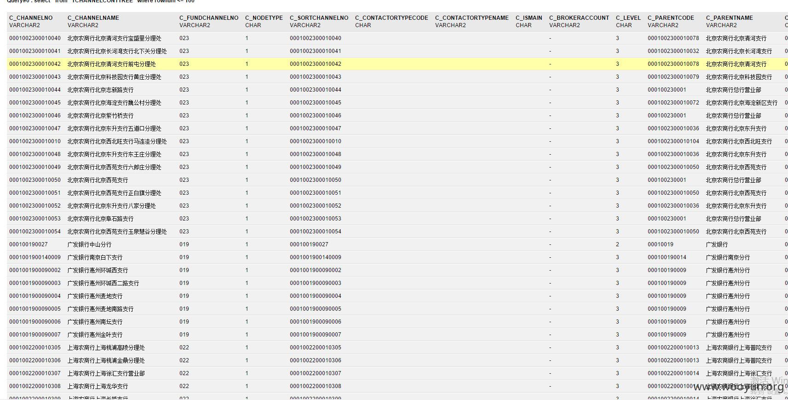
Task: Click parent code 00010019
Action: tap(661, 244)
